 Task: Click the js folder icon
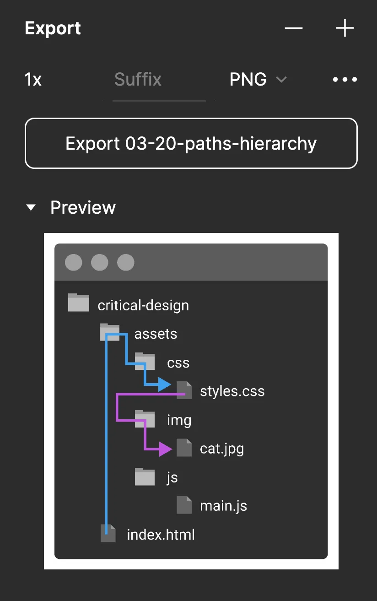[x=144, y=476]
